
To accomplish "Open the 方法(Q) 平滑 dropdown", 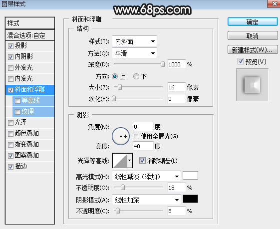I will click(134, 53).
